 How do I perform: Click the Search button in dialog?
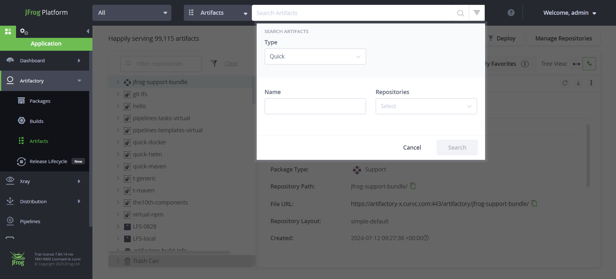pyautogui.click(x=457, y=147)
